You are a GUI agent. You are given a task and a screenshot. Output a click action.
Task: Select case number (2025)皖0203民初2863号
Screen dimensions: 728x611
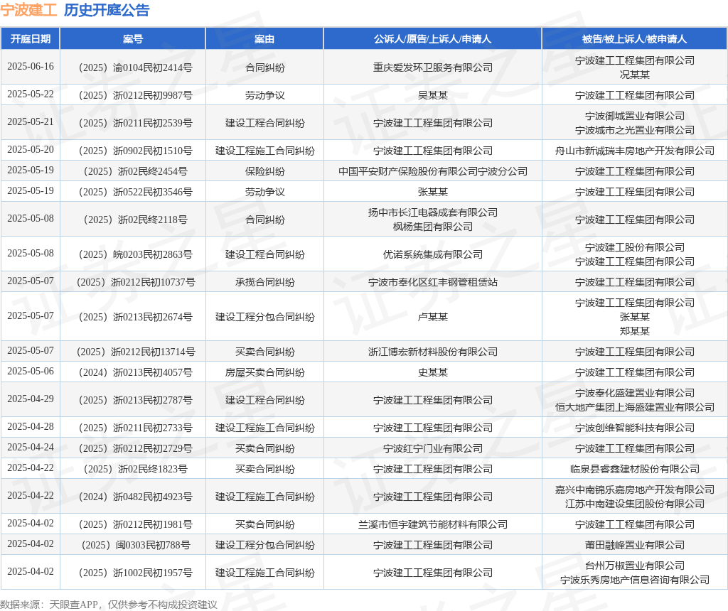135,254
